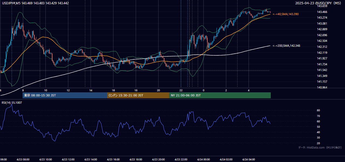Click RSI scale value 60

pos(319,121)
